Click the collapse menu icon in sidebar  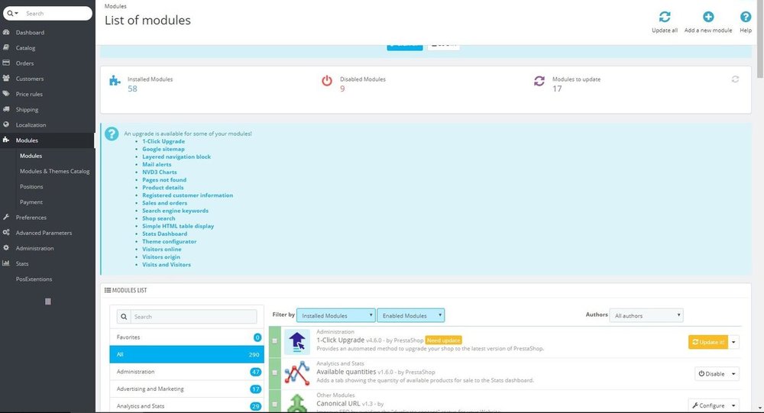tap(47, 302)
